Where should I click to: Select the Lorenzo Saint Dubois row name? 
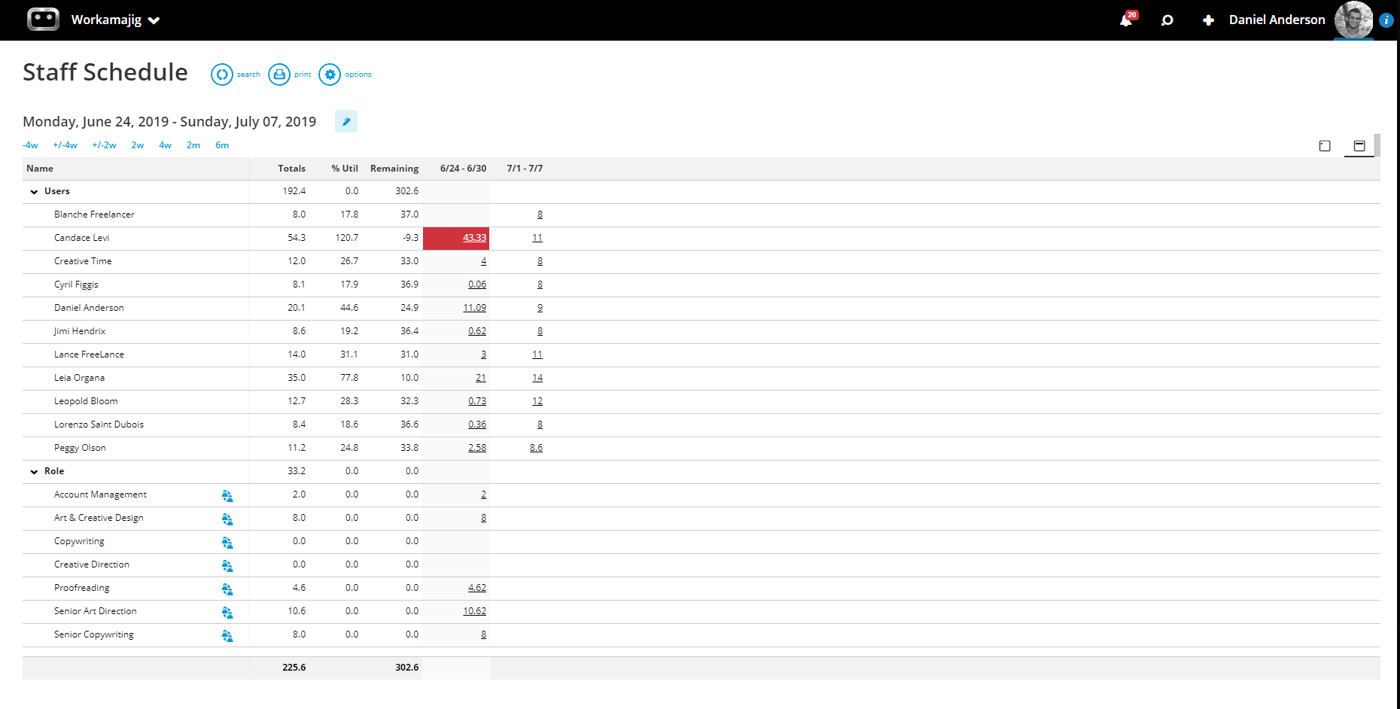[99, 424]
